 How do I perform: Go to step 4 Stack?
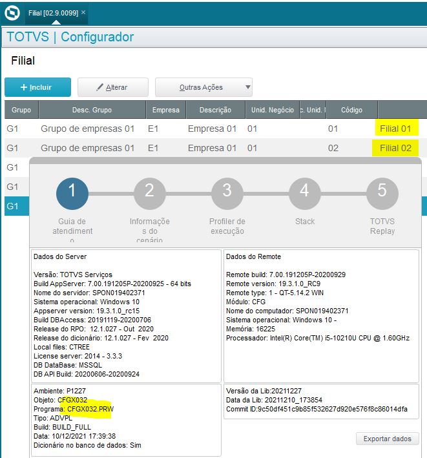tap(305, 194)
